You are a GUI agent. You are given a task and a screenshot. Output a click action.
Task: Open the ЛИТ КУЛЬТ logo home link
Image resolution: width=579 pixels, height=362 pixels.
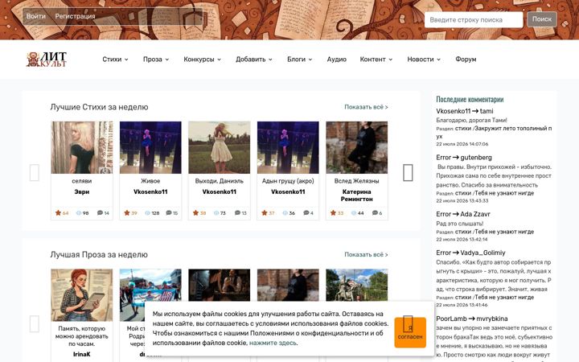47,59
